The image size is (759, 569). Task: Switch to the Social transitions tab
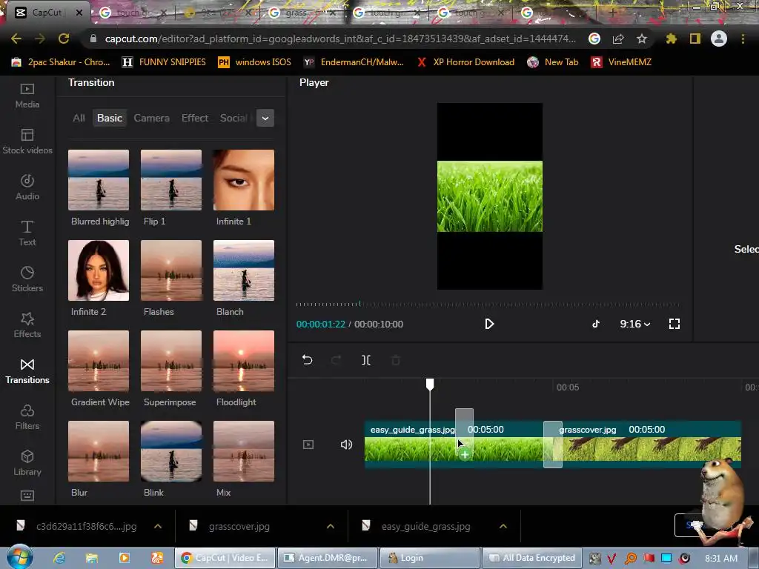tap(233, 118)
